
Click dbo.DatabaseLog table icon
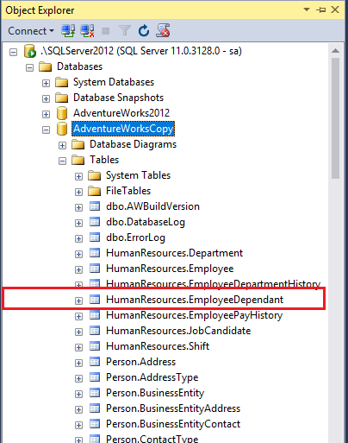[95, 222]
